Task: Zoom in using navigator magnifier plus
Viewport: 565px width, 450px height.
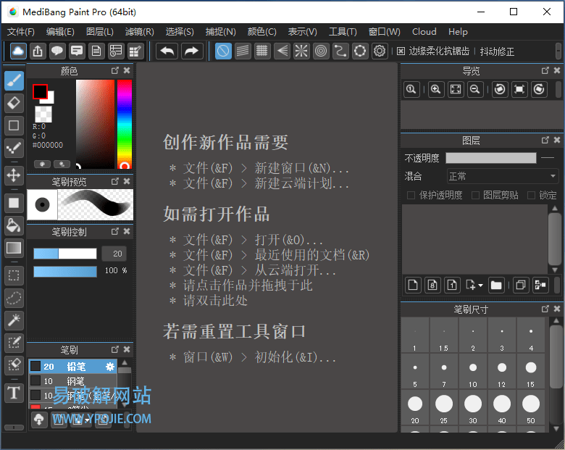Action: point(435,89)
